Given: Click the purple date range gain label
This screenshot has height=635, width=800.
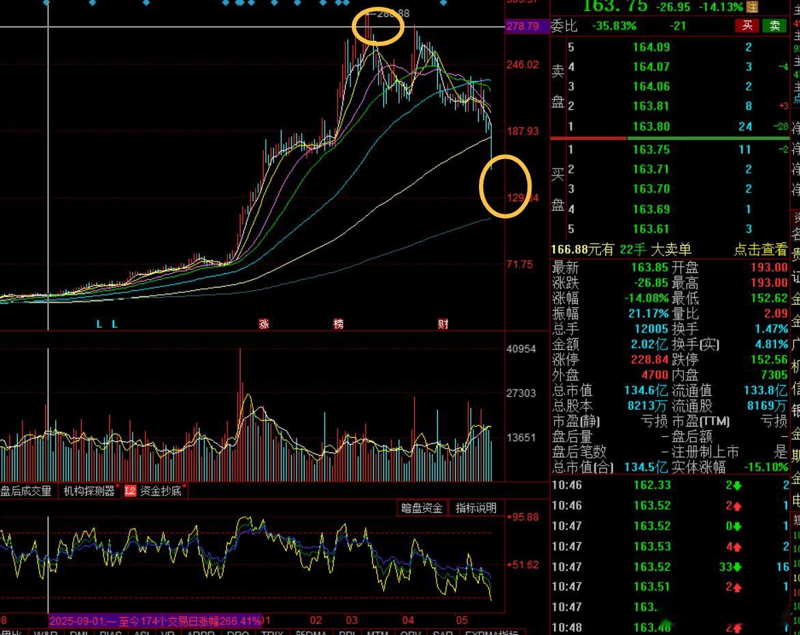Looking at the screenshot, I should tap(156, 621).
